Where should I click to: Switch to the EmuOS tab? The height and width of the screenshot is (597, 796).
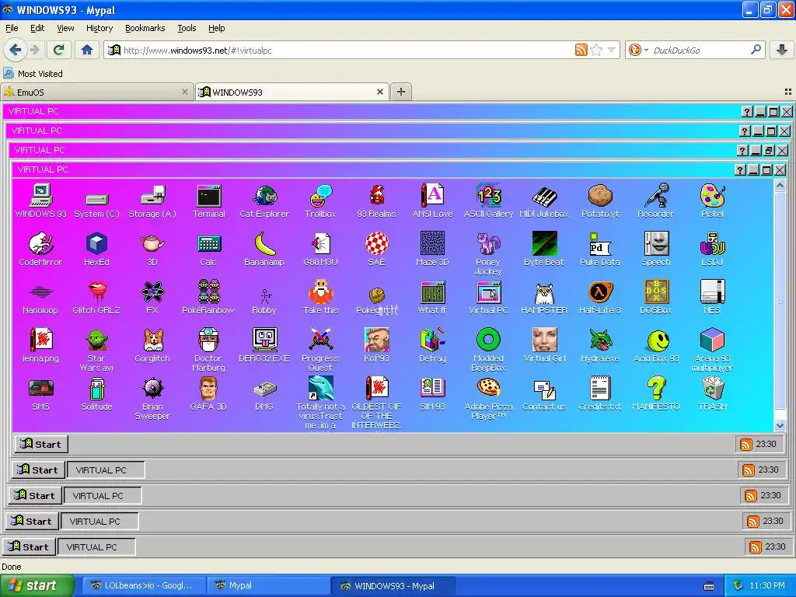pos(97,92)
